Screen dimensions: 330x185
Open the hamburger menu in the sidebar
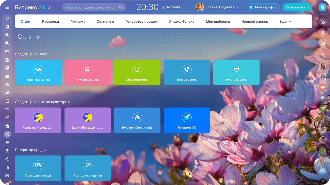coord(7,7)
